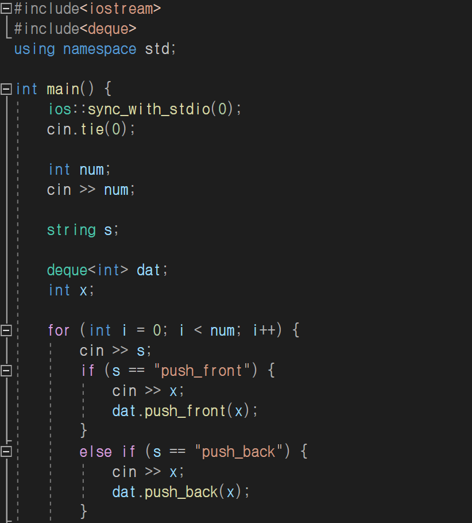The height and width of the screenshot is (523, 472).
Task: Click the 'int num;' declaration
Action: point(79,170)
